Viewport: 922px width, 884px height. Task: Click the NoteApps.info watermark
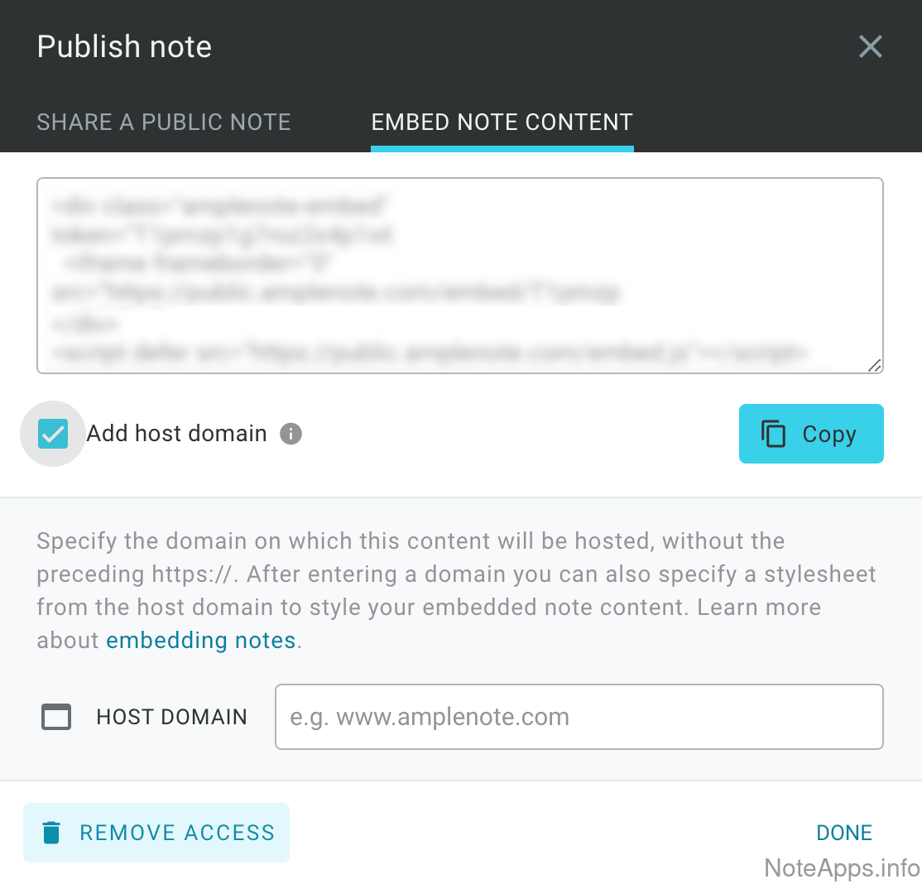841,867
